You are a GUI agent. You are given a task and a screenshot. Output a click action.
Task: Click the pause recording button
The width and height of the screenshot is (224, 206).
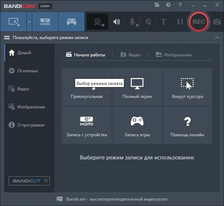(x=180, y=22)
